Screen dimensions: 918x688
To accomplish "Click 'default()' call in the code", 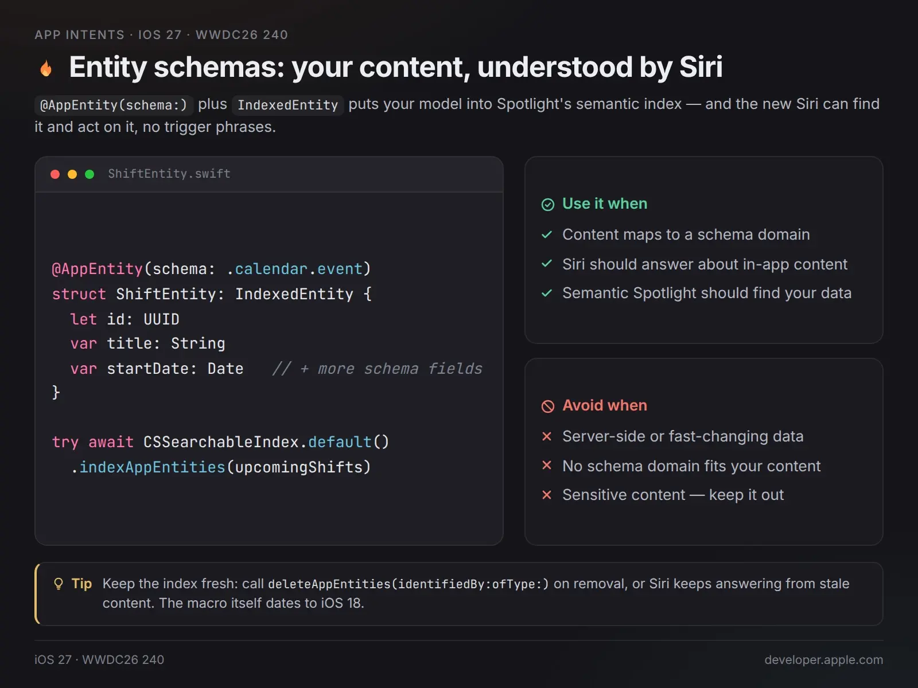I will 349,442.
